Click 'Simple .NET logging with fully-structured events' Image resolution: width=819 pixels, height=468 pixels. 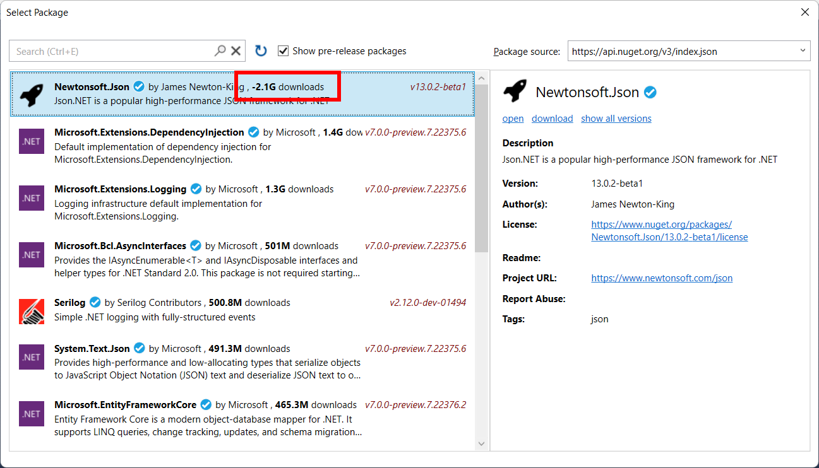click(x=155, y=317)
